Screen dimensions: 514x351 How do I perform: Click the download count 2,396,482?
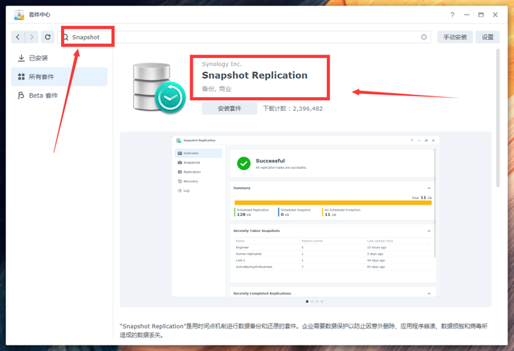[x=308, y=108]
